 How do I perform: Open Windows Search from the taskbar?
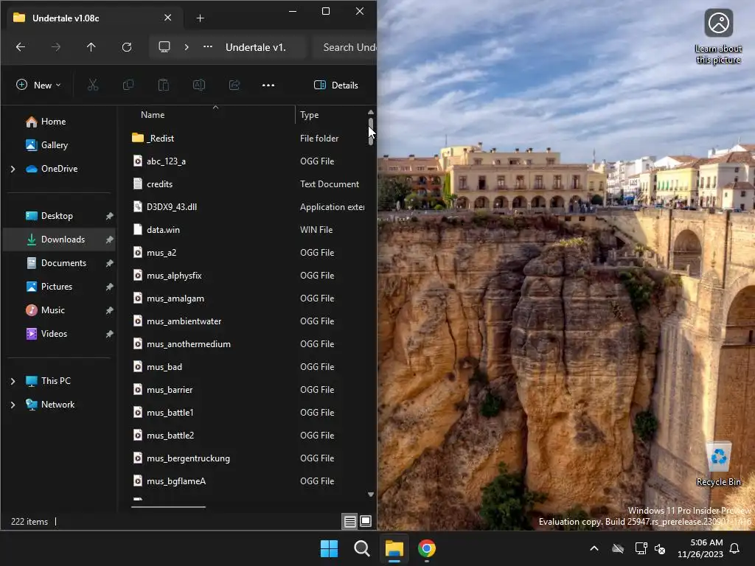pos(361,548)
